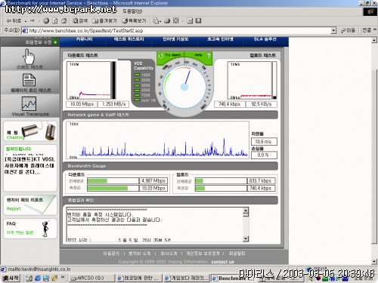
Task: Switch to AIRCSO (G:) taskbar window
Action: coord(91,278)
